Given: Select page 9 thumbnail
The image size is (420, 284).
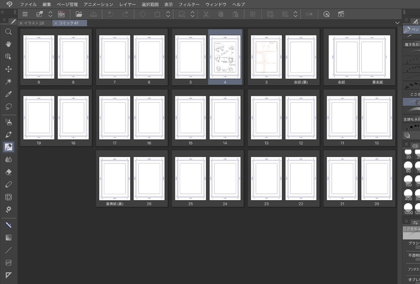Looking at the screenshot, I should (x=38, y=57).
